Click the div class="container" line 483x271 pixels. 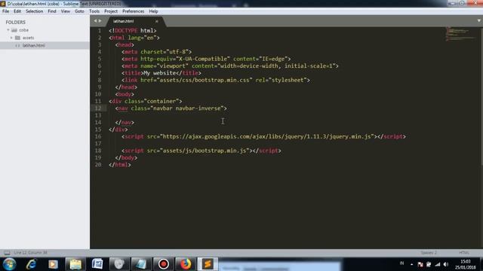point(146,101)
